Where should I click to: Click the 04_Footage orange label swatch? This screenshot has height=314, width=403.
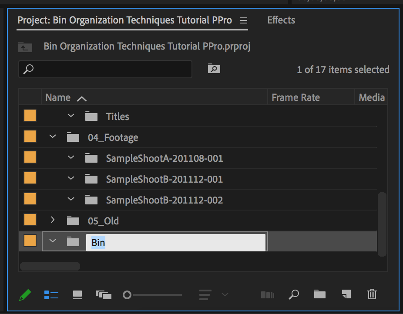(x=30, y=136)
